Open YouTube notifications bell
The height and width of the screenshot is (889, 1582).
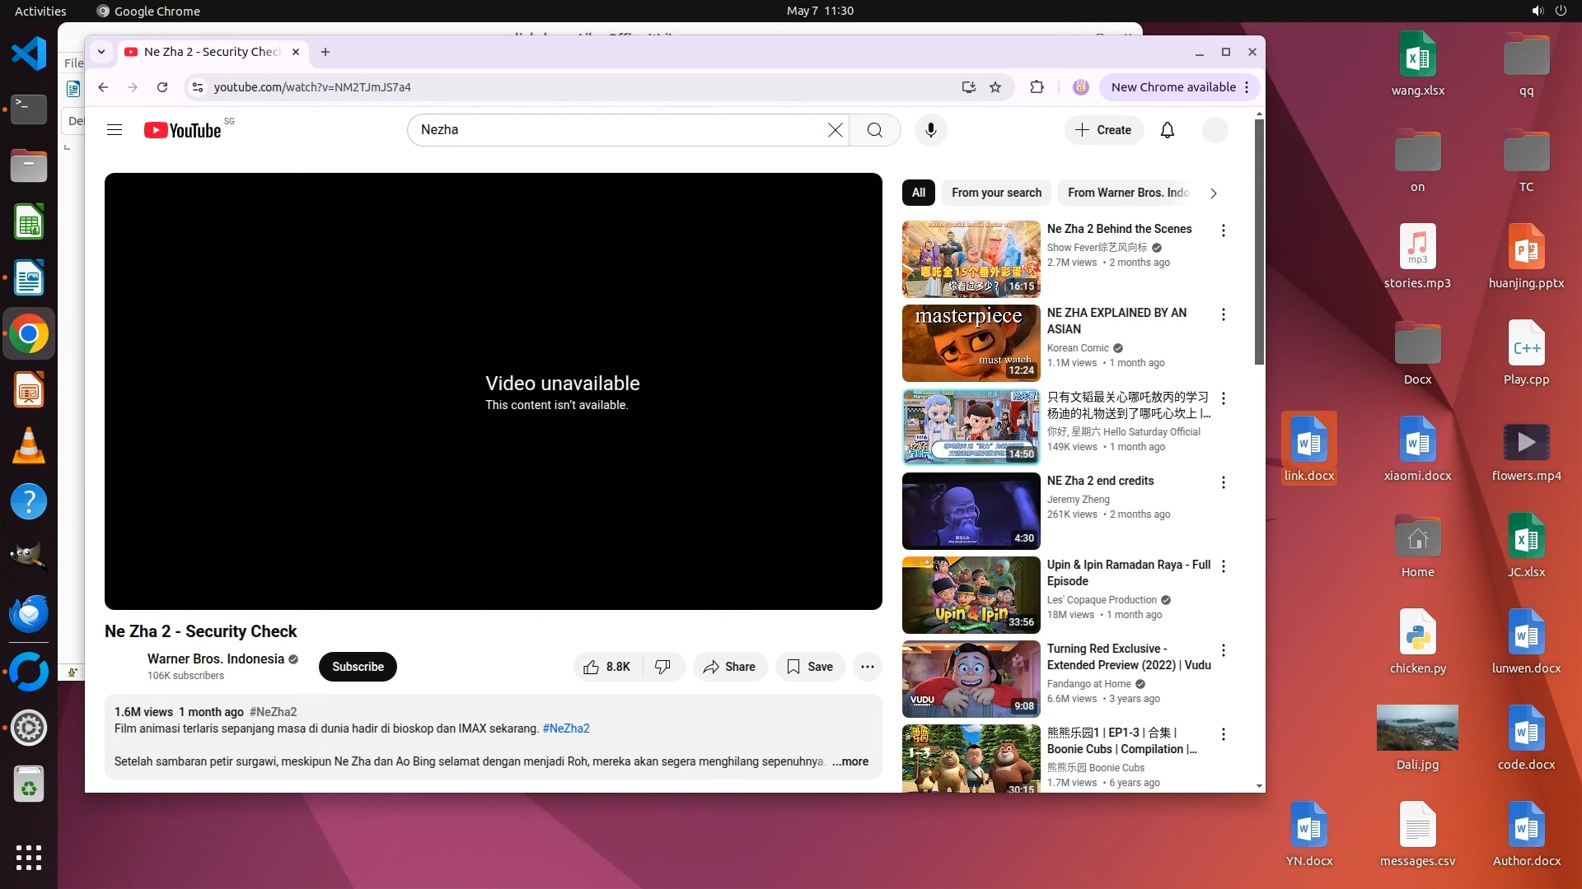coord(1167,130)
